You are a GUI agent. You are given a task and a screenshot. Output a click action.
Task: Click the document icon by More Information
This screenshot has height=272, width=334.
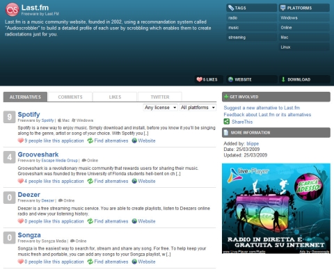(x=225, y=133)
